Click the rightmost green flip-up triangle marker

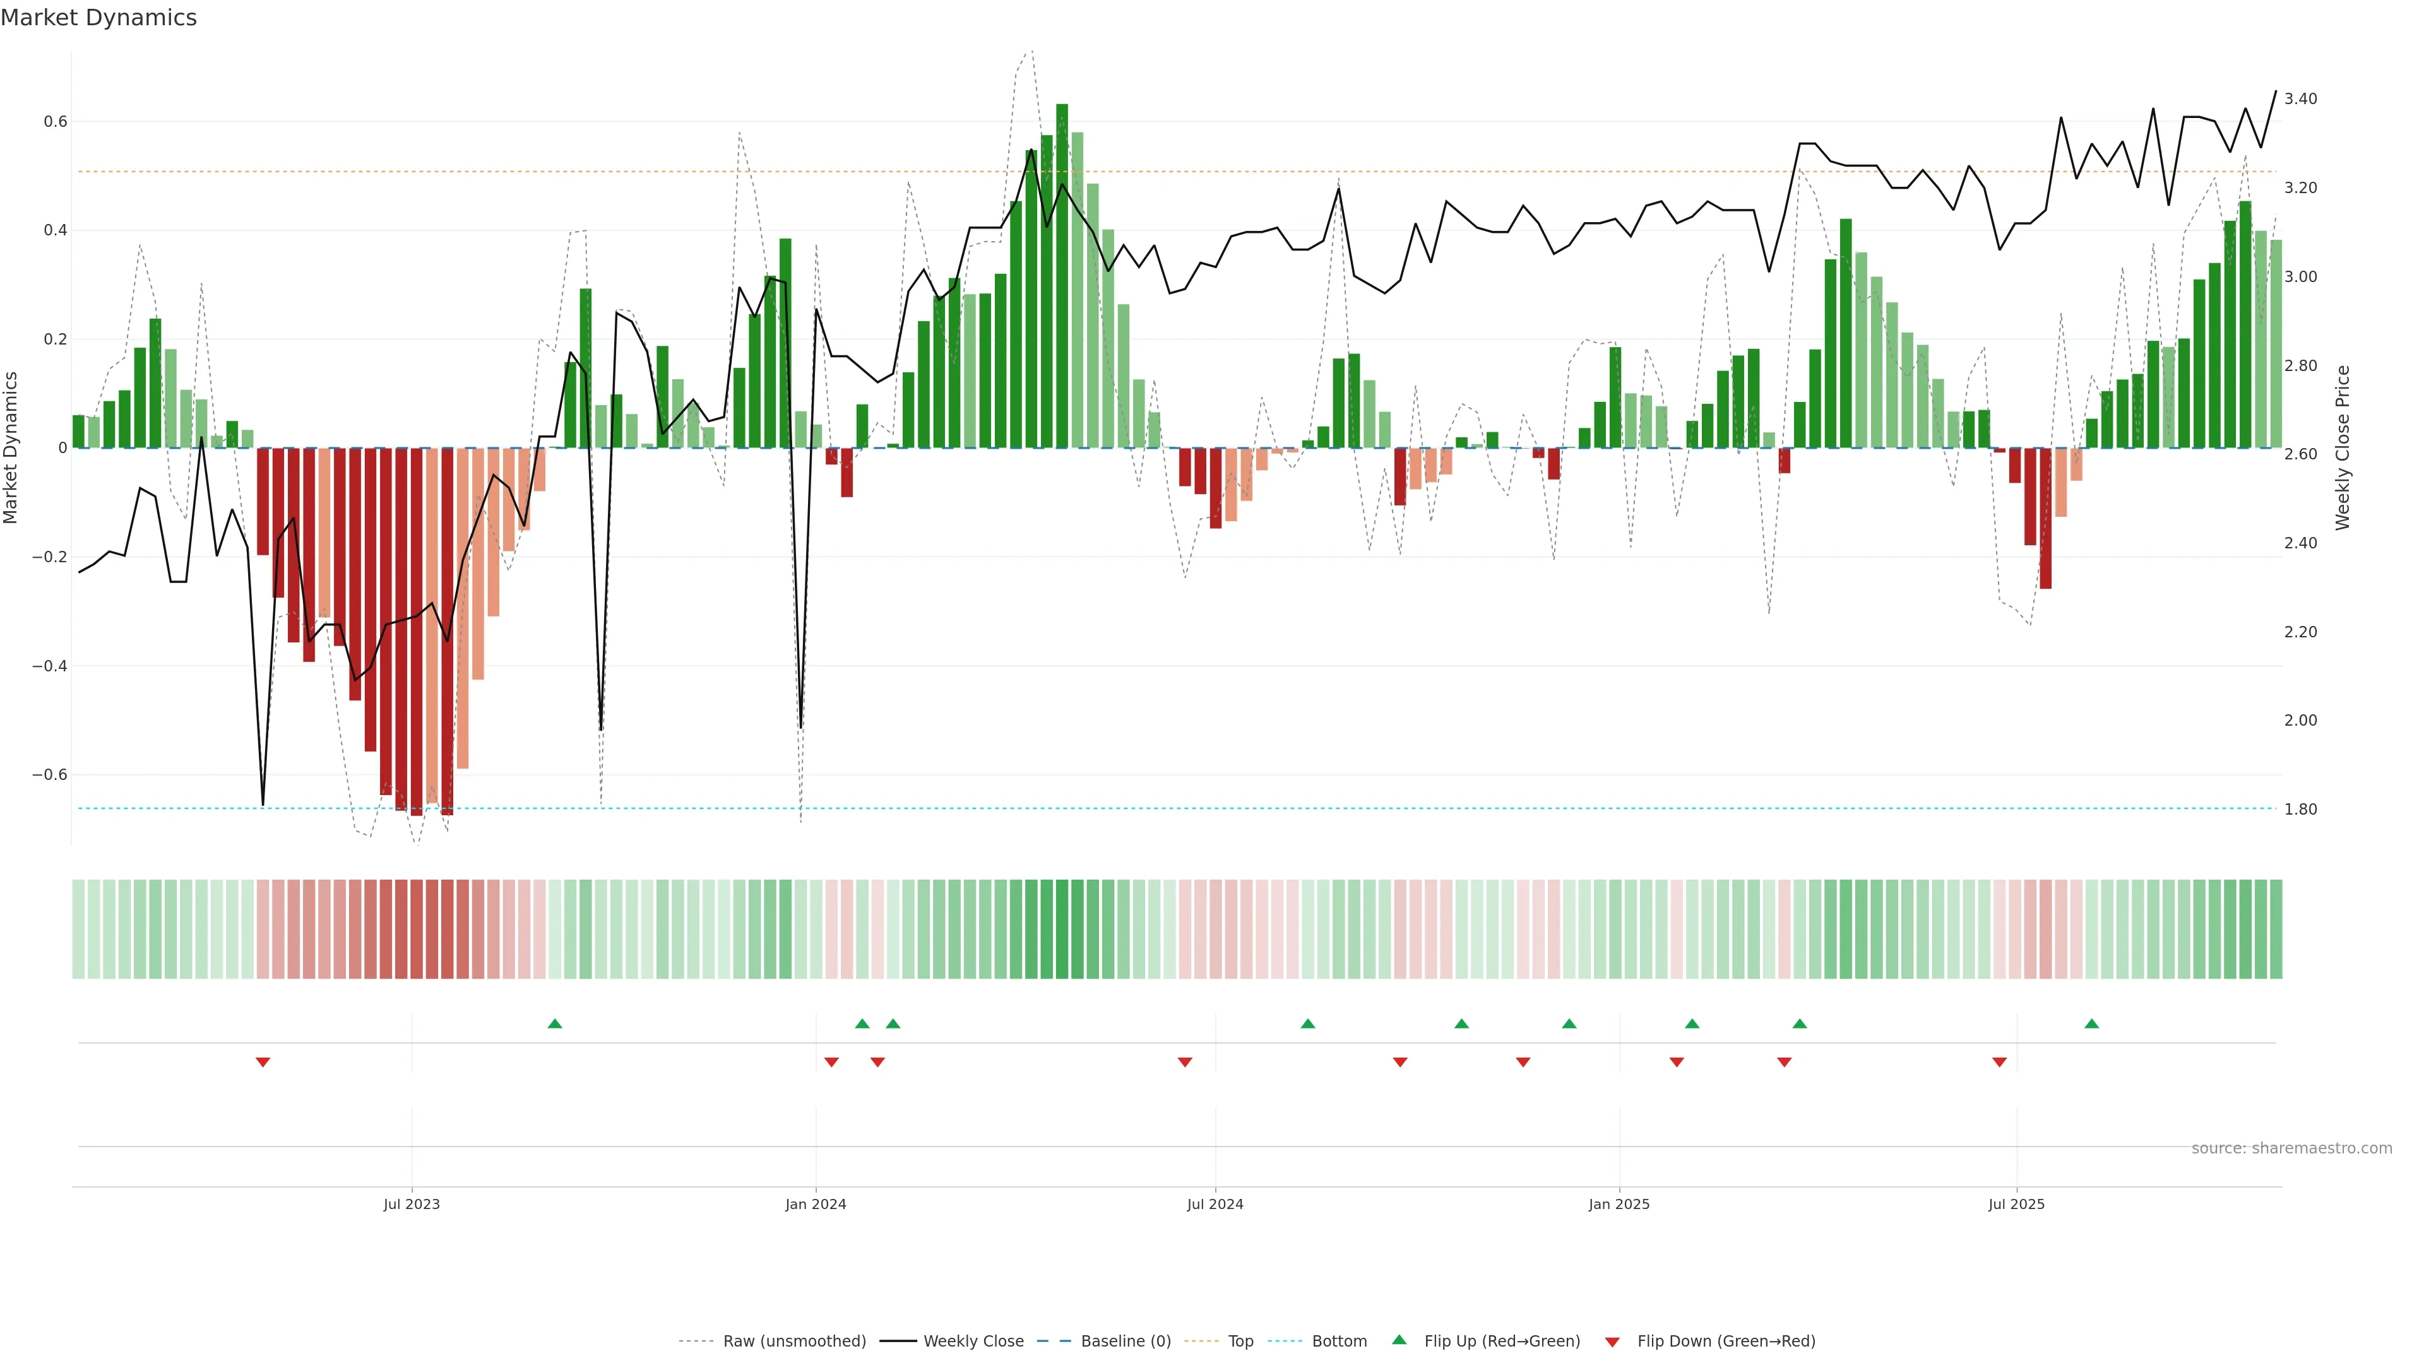pos(2092,1024)
